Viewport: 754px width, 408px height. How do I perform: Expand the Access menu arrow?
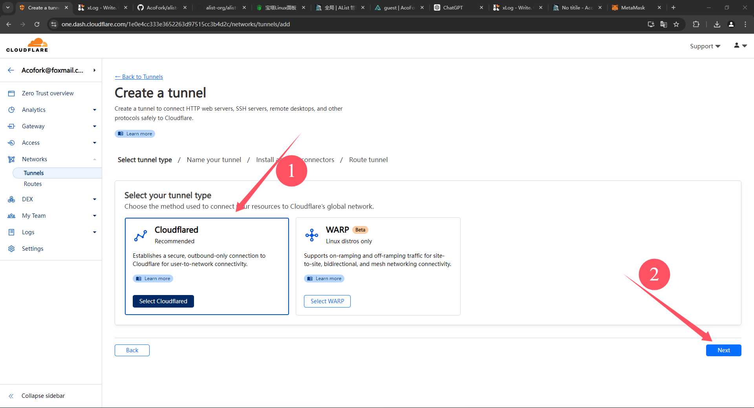click(x=95, y=143)
